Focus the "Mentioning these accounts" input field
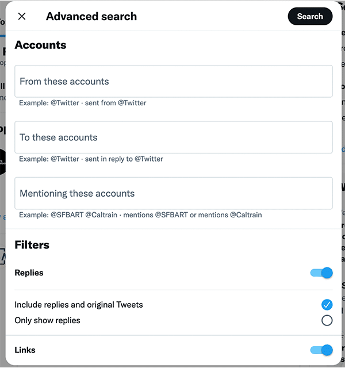 tap(174, 193)
